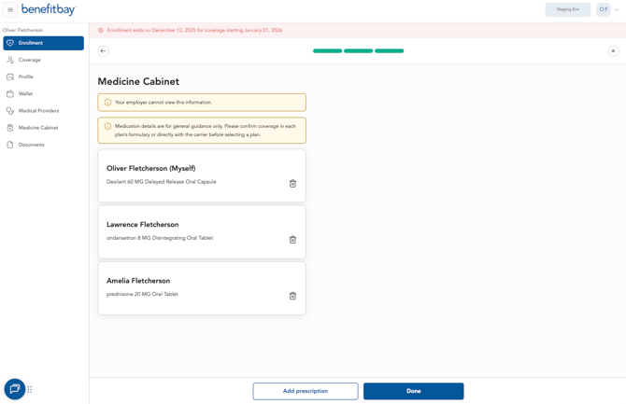Click the benefitbay logo
The image size is (626, 404).
tap(49, 10)
